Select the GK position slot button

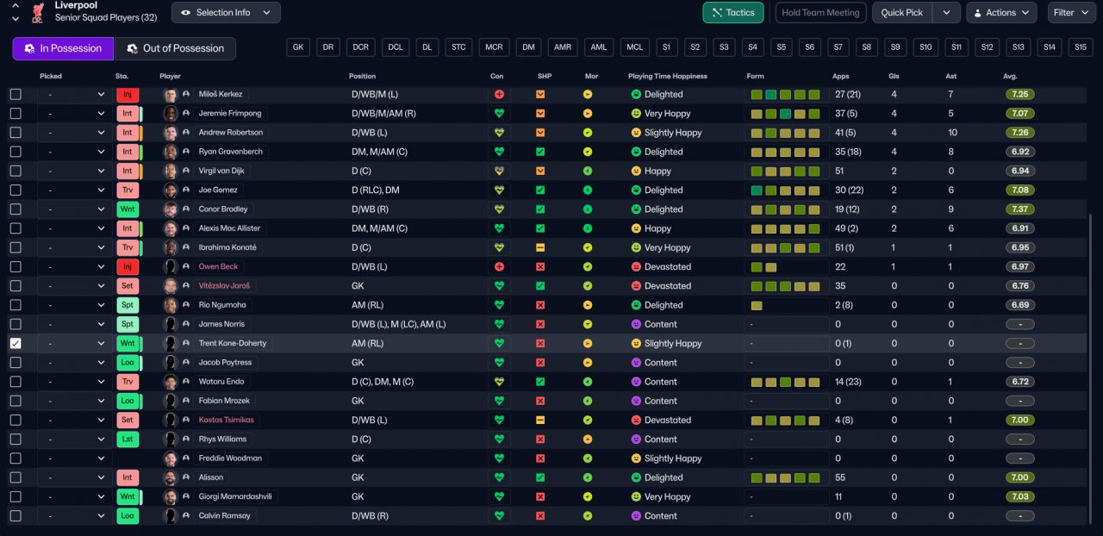pyautogui.click(x=298, y=47)
